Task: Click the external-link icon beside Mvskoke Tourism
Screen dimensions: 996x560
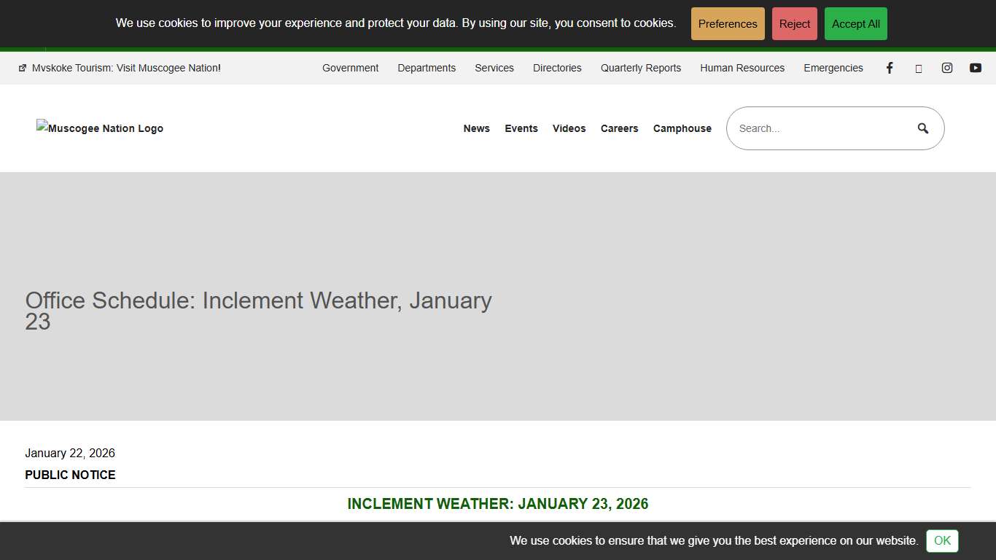Action: coord(21,68)
